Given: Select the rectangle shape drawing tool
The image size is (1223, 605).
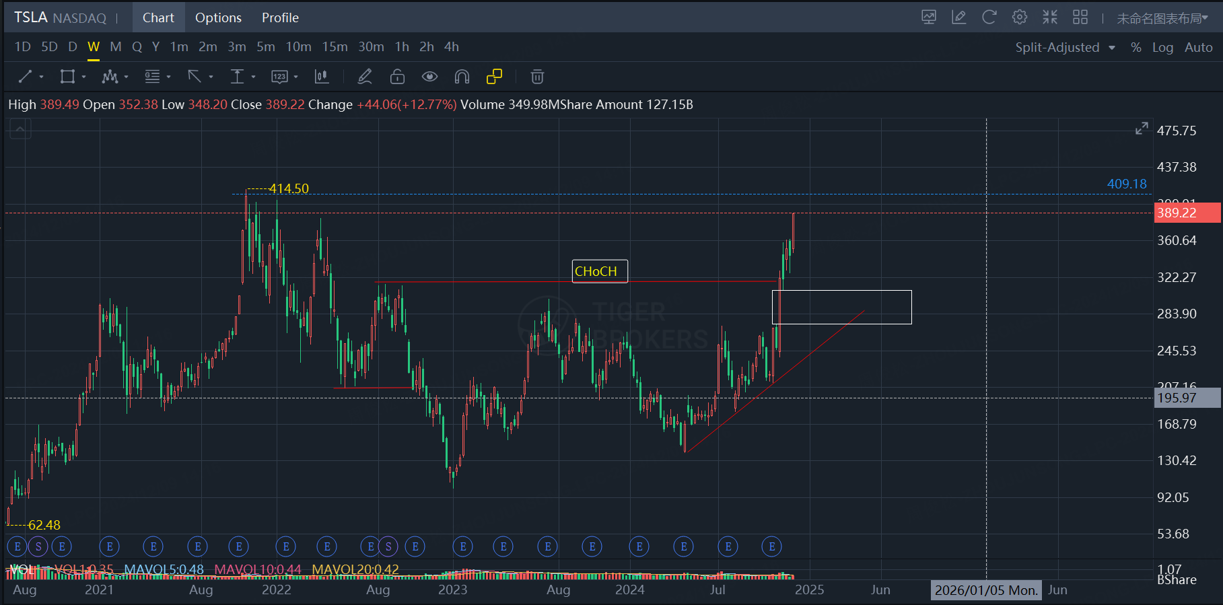Looking at the screenshot, I should point(67,77).
